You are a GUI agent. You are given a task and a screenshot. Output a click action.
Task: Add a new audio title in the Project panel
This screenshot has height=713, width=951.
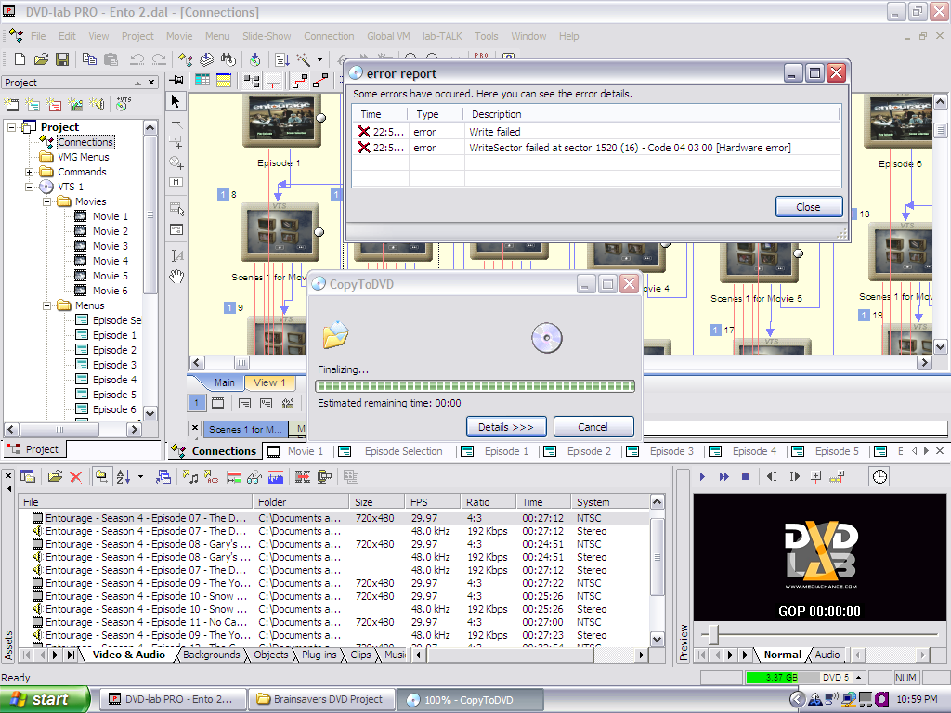coord(97,104)
